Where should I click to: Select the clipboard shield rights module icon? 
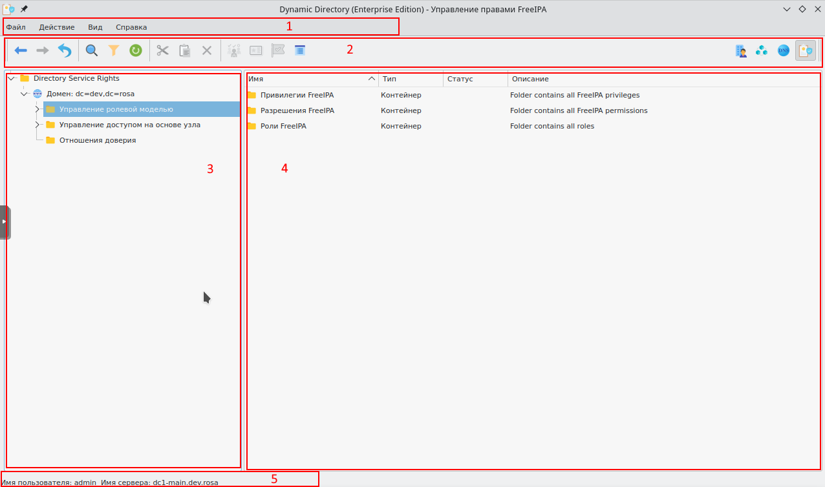coord(805,50)
